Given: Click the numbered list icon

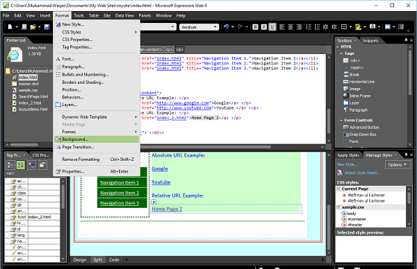Looking at the screenshot, I should (308, 27).
